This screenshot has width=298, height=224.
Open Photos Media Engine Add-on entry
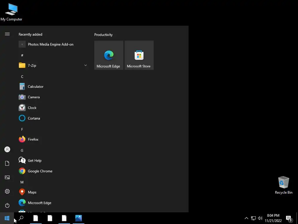pyautogui.click(x=53, y=44)
